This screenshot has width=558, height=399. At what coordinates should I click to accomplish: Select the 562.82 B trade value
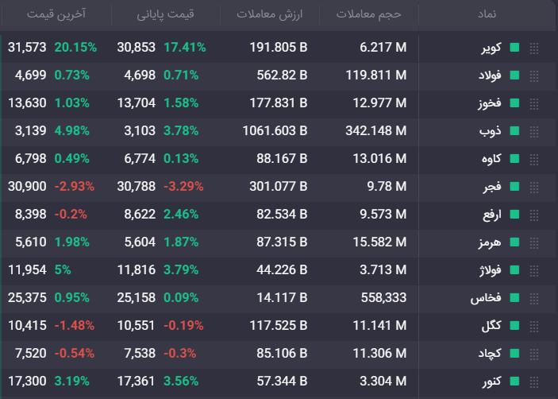(282, 76)
